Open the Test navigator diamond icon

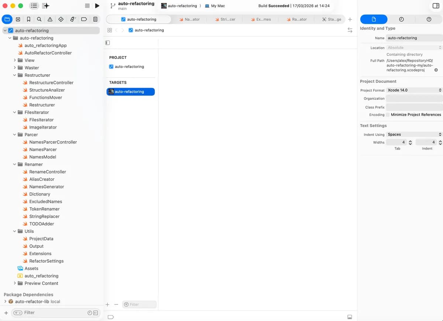(61, 19)
